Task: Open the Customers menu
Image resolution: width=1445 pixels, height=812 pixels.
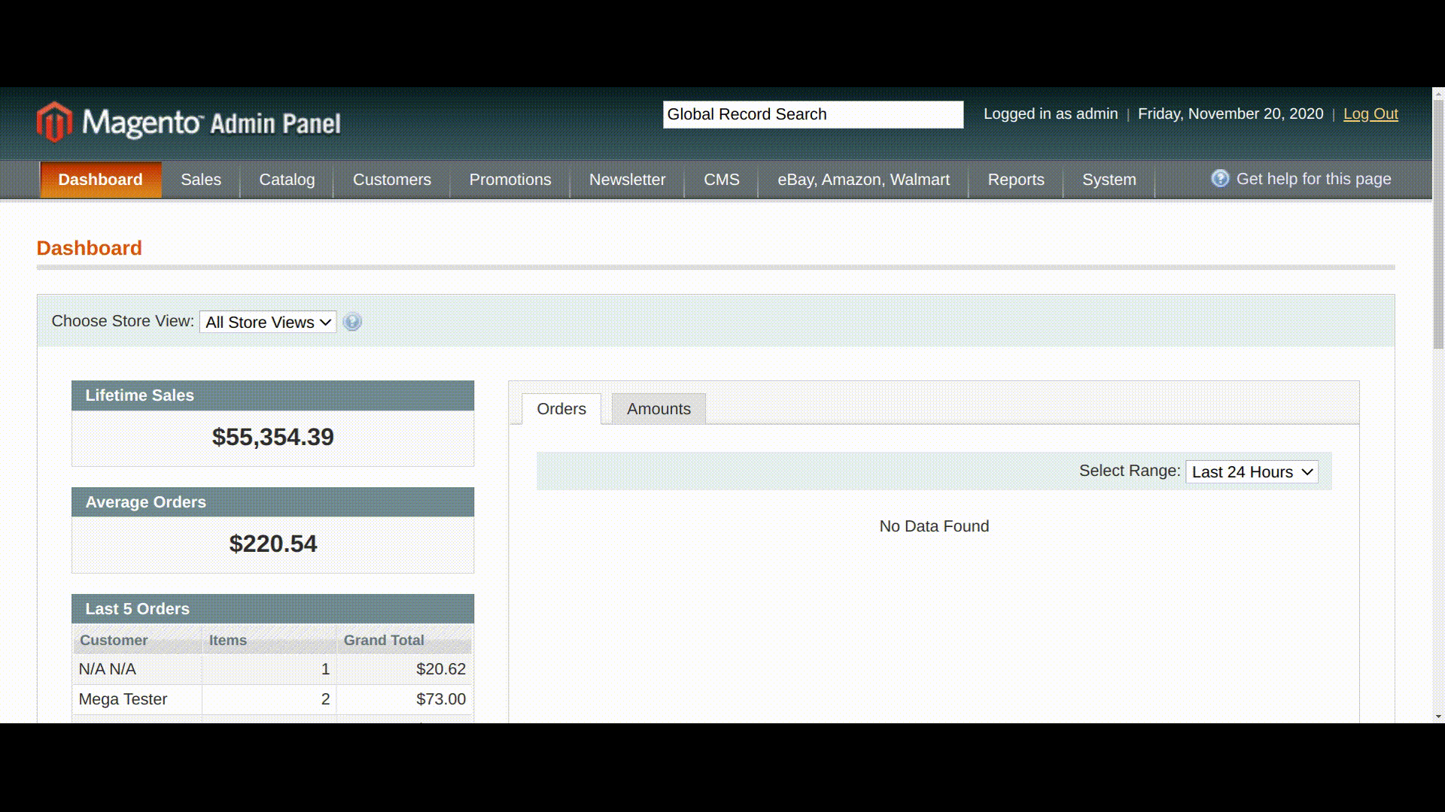Action: tap(391, 180)
